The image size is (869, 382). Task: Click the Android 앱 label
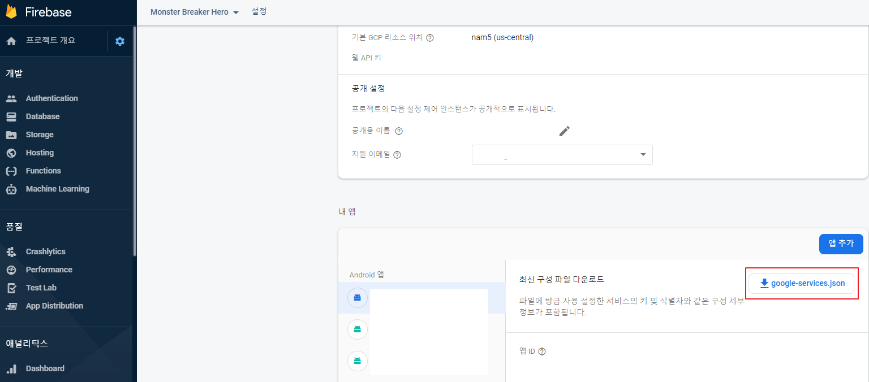(367, 275)
